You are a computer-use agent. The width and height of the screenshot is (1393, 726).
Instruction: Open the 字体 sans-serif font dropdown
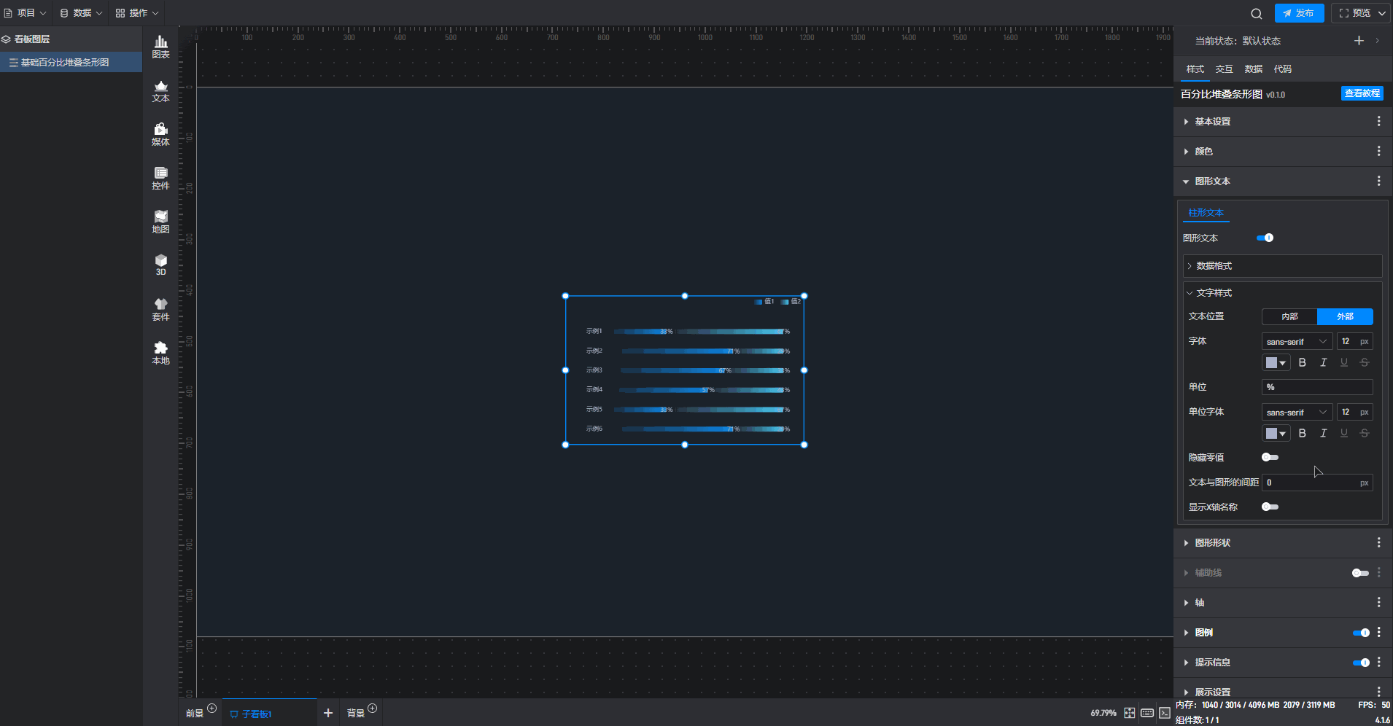pos(1297,341)
